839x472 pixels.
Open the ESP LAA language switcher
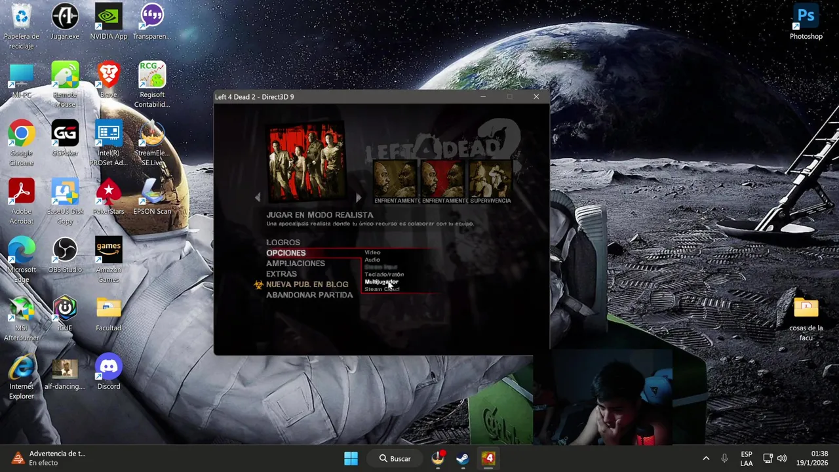(746, 458)
